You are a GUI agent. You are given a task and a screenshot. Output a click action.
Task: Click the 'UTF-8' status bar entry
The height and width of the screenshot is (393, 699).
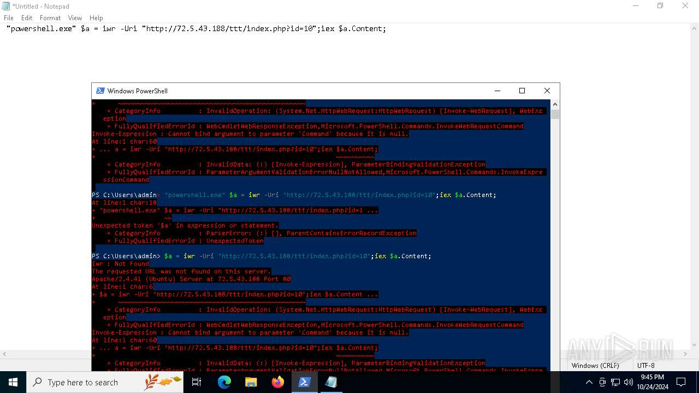645,365
